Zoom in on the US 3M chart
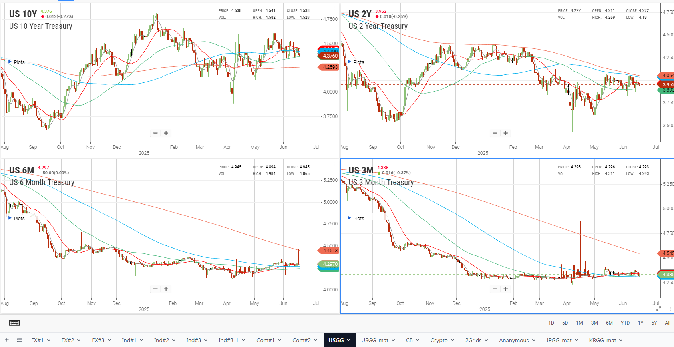This screenshot has height=347, width=674. click(505, 289)
